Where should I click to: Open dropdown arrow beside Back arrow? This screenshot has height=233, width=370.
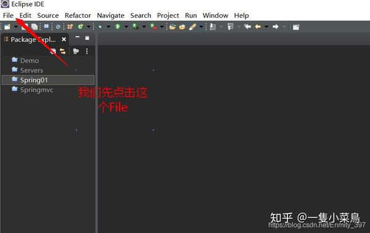266,27
